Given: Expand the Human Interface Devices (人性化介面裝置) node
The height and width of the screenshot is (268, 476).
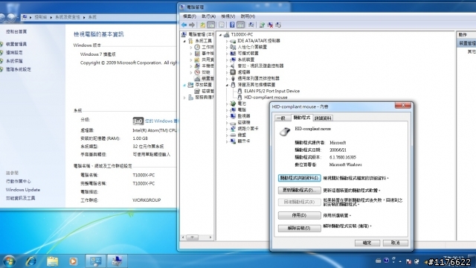Looking at the screenshot, I should click(x=227, y=47).
